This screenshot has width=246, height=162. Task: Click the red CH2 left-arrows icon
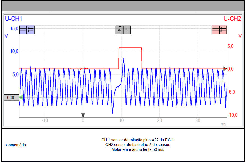pos(223,30)
